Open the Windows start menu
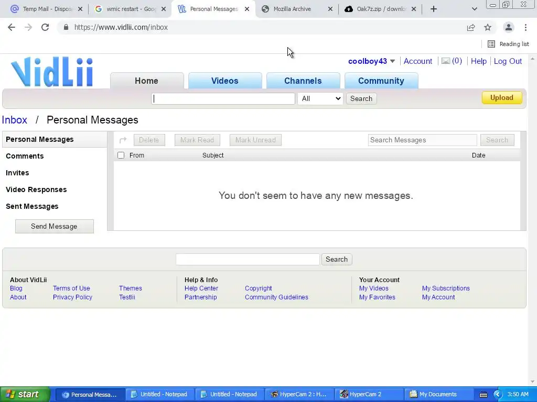Viewport: 537px width, 402px height. point(25,394)
